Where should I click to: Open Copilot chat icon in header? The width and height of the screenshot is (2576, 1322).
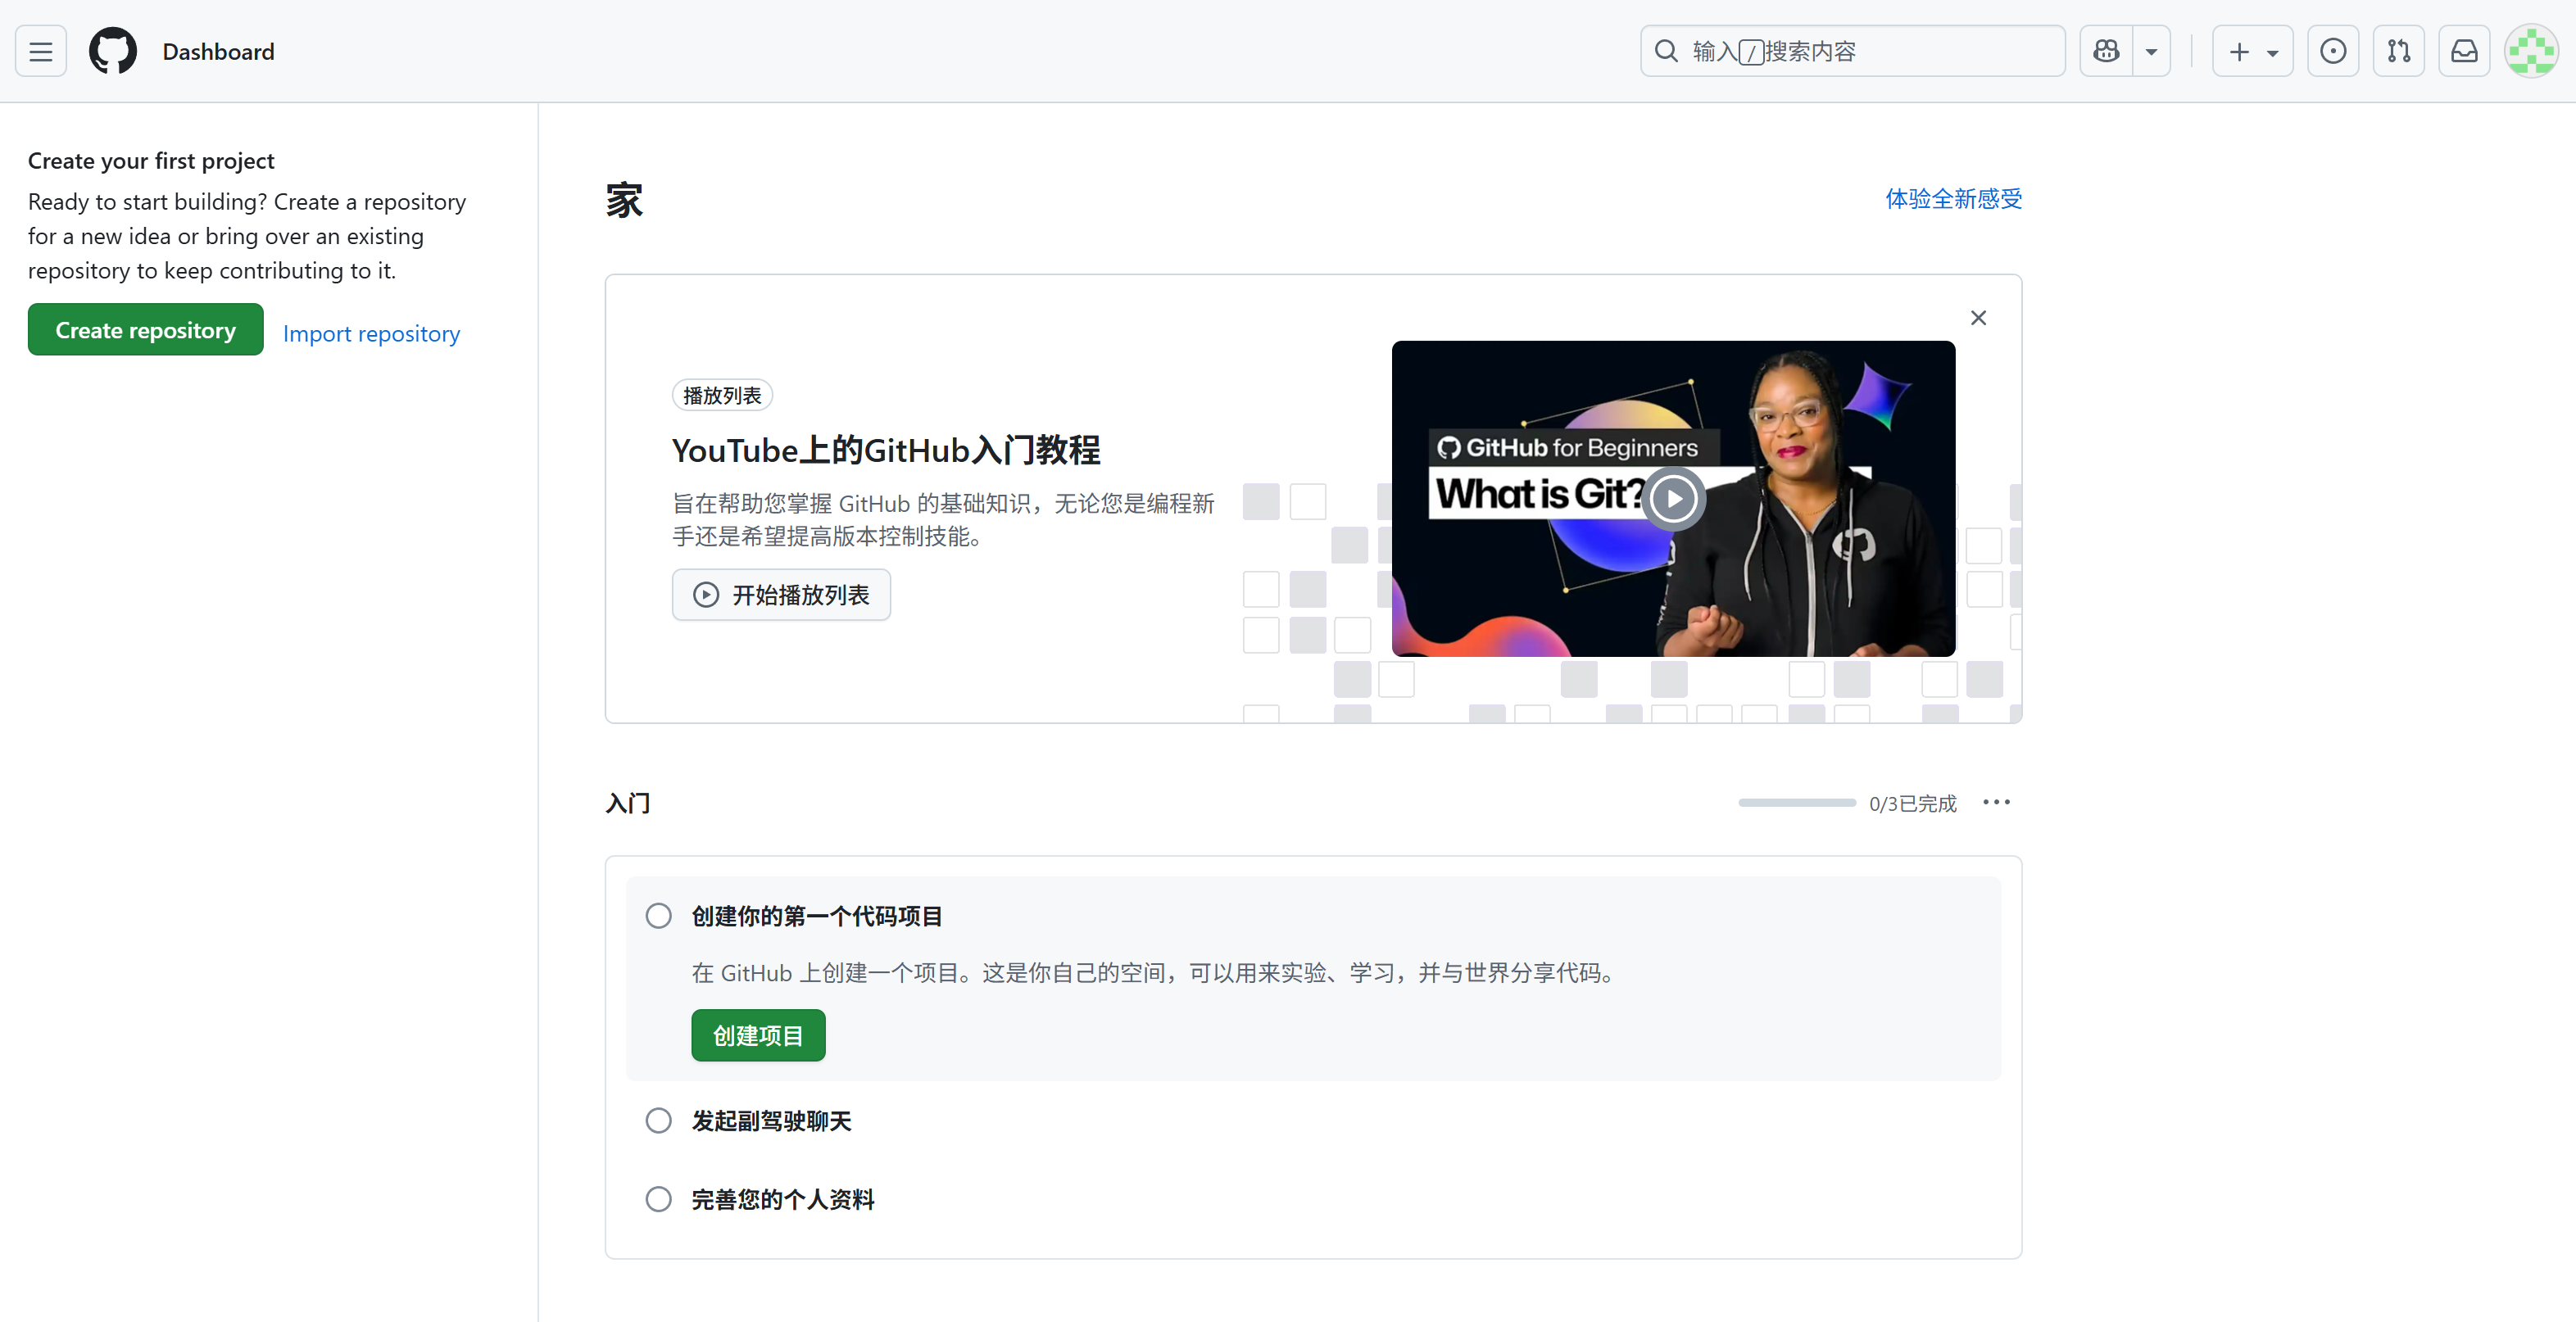[x=2106, y=51]
